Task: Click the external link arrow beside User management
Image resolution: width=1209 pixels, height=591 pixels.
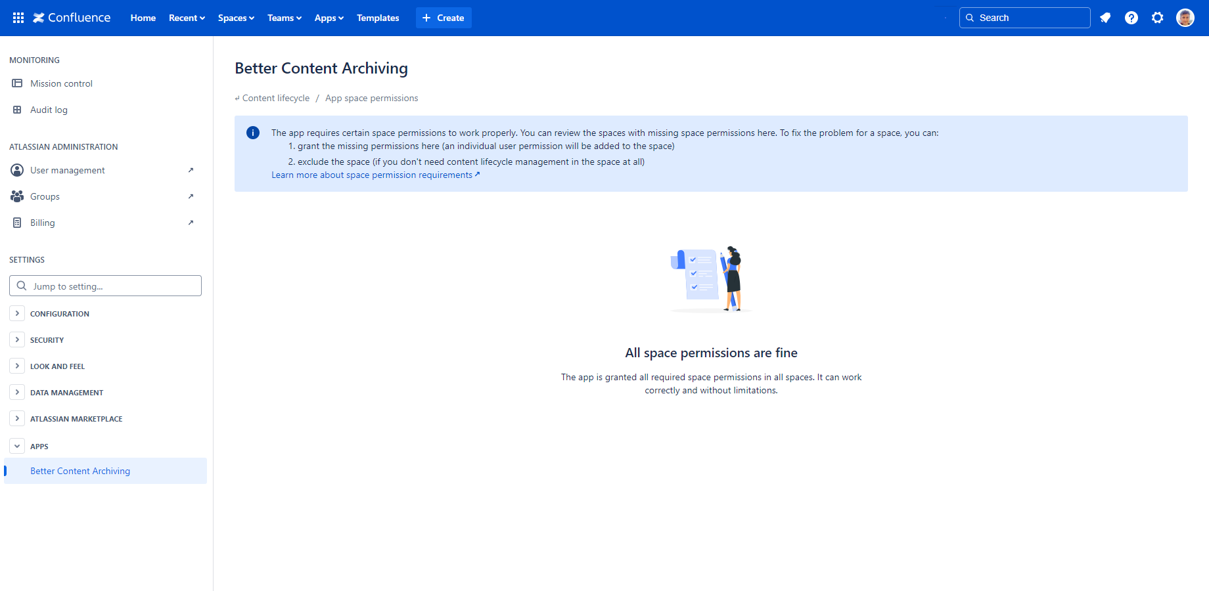Action: [x=191, y=170]
